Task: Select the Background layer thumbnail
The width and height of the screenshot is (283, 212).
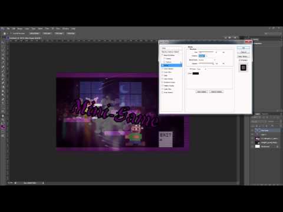Action: pos(258,147)
